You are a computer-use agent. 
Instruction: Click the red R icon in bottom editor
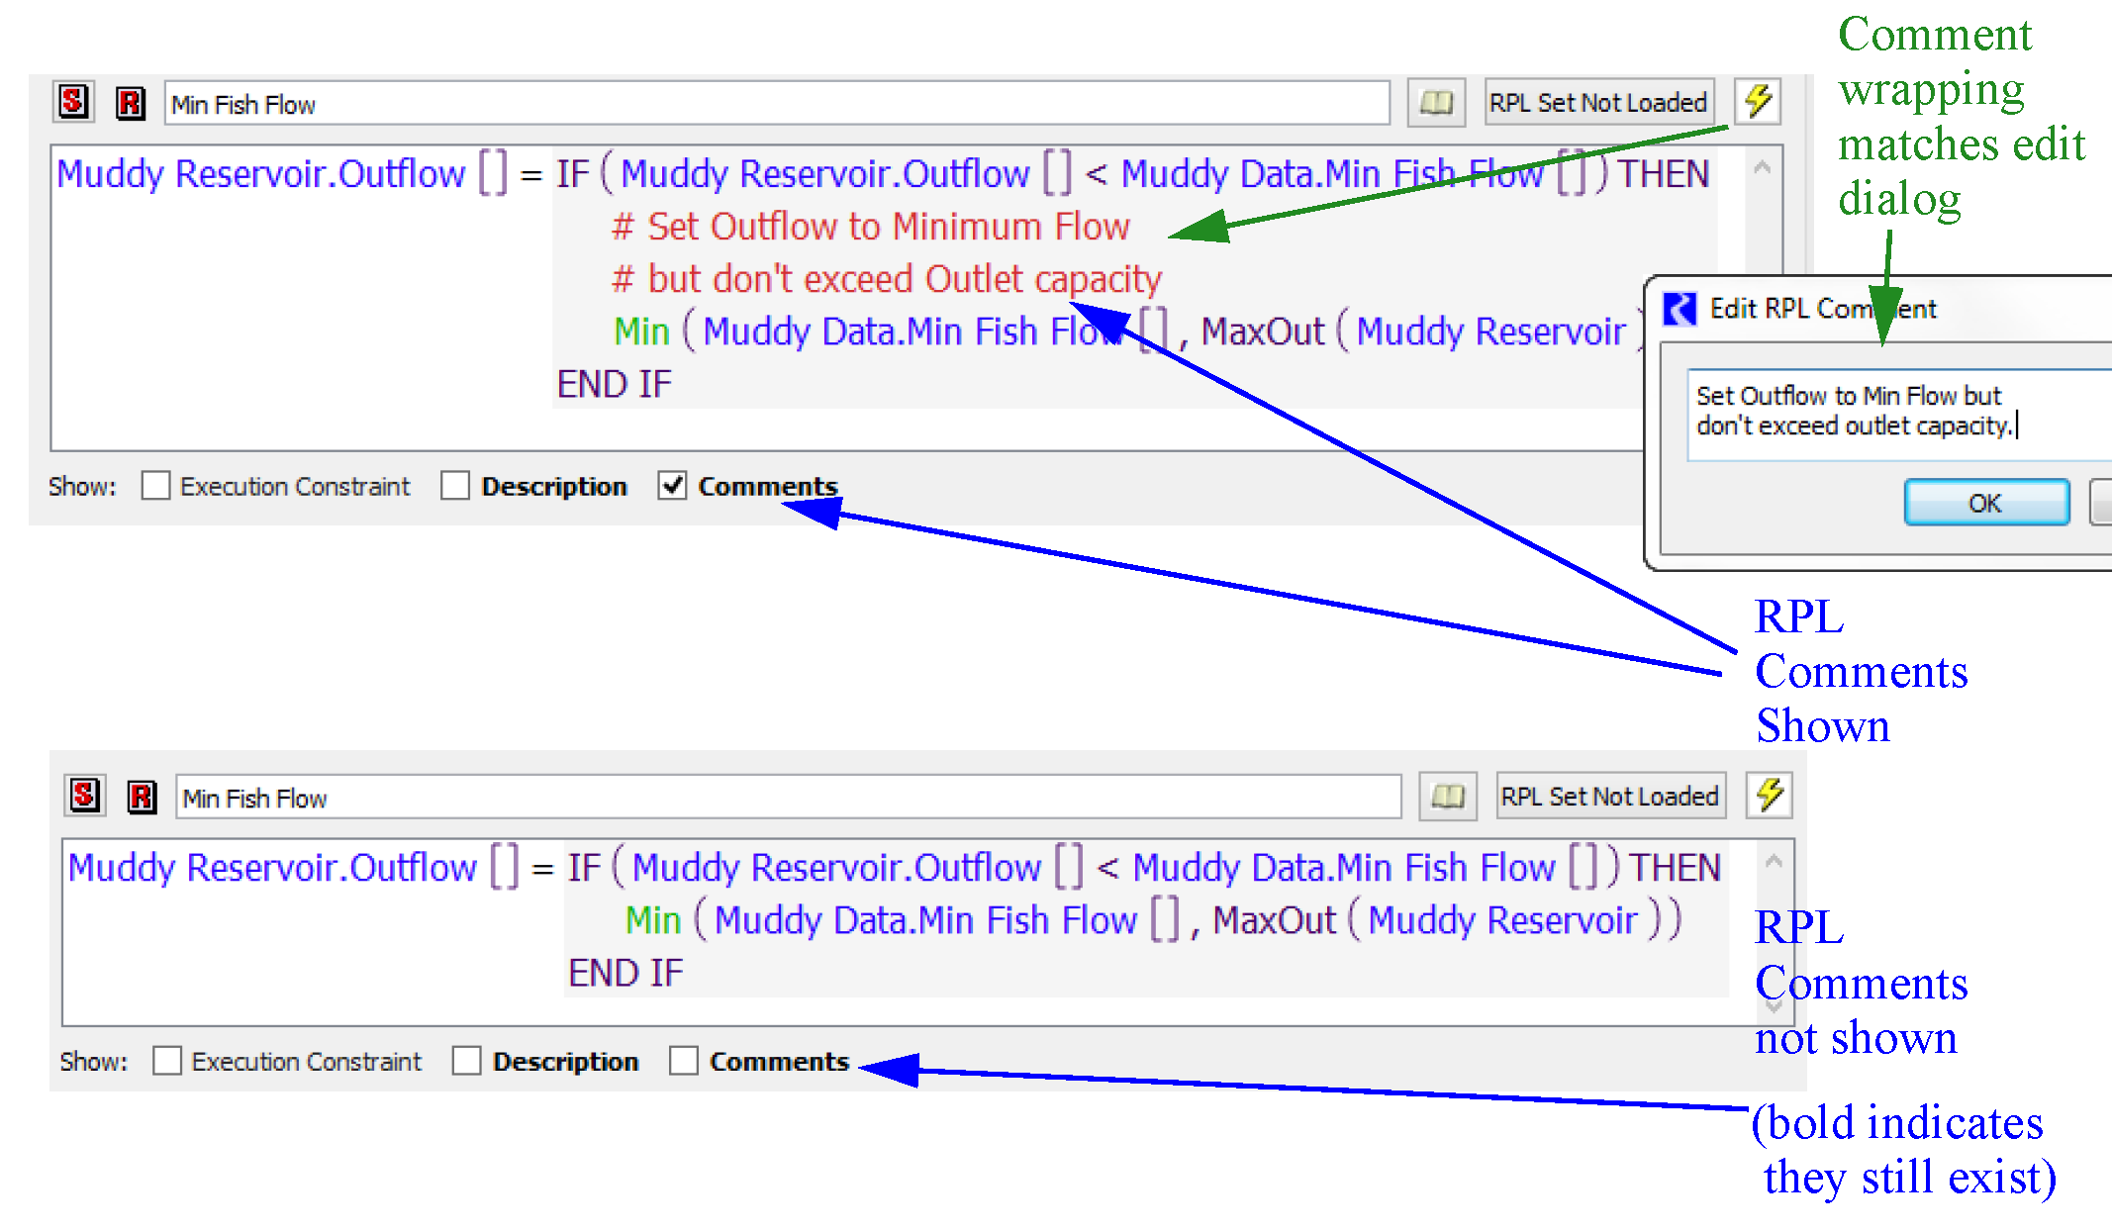tap(143, 797)
